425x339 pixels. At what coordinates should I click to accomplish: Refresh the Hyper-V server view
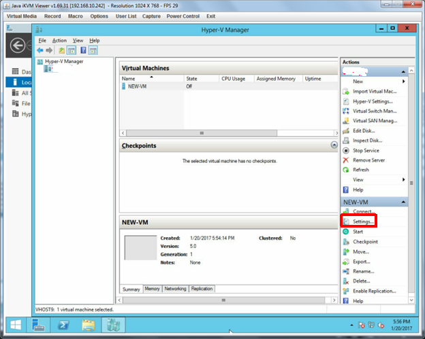pos(360,170)
